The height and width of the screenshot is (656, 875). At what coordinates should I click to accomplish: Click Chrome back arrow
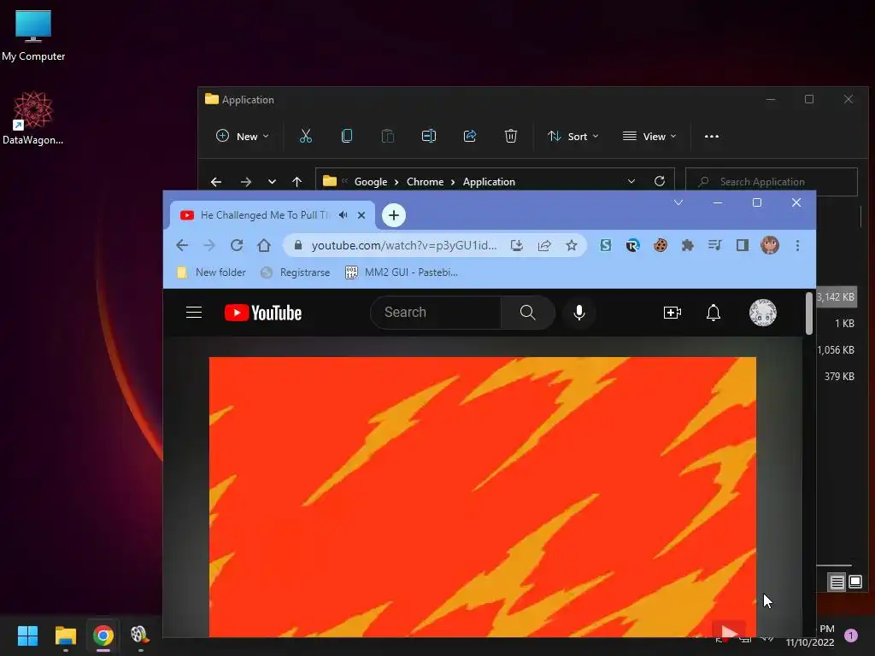tap(182, 245)
